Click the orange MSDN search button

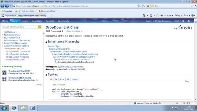pos(40,27)
